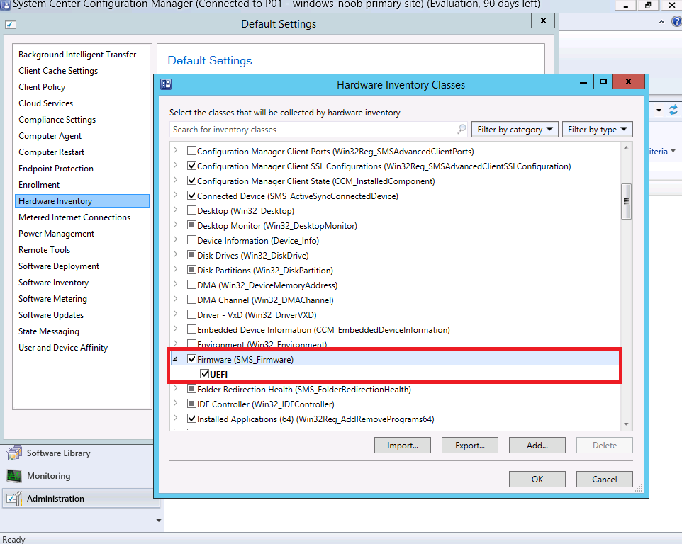Uncheck the UEFI property checkbox
Screen dimensions: 682x544
tap(204, 374)
